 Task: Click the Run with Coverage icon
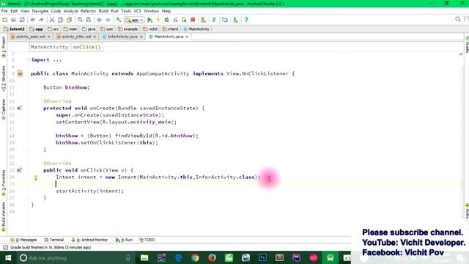[175, 20]
